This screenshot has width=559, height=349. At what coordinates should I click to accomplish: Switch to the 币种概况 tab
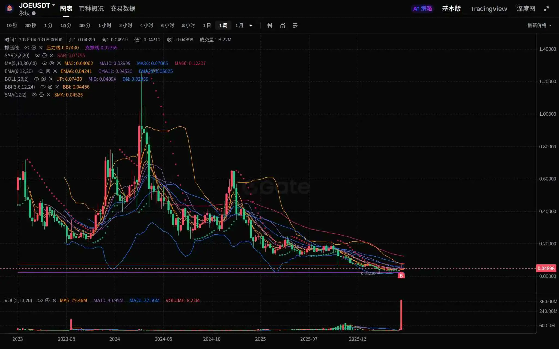point(91,9)
